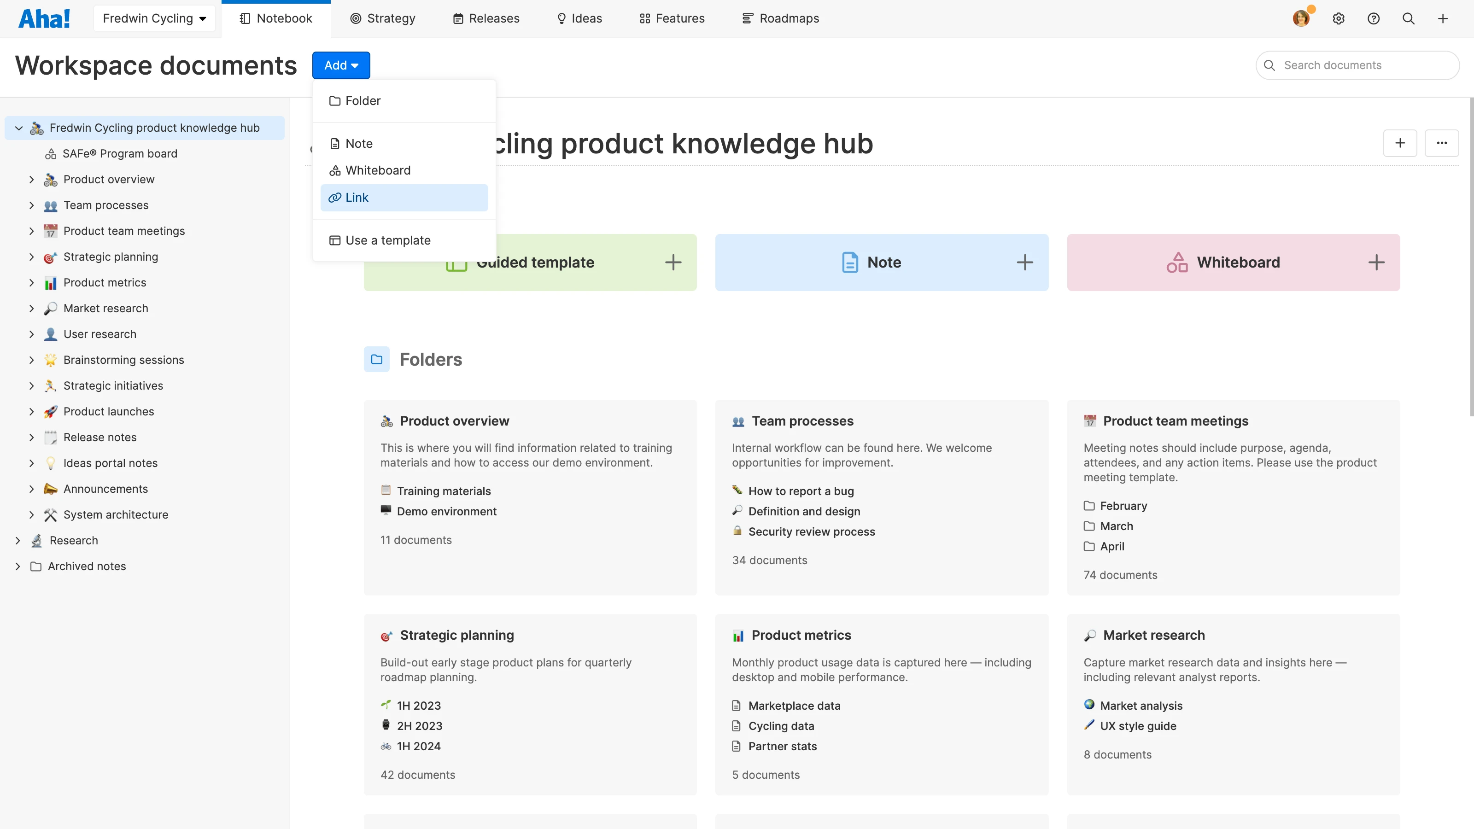Switch to the Strategy tab
1474x829 pixels.
pos(383,18)
